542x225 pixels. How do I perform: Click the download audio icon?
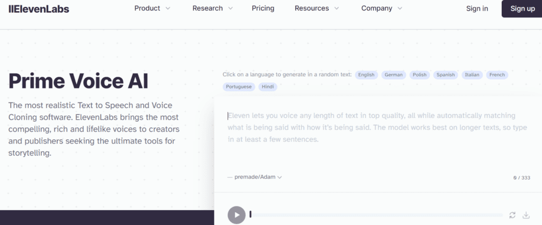526,215
